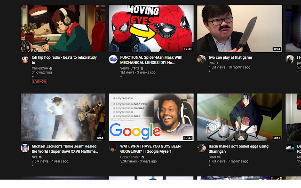Screen dimensions: 301x188
Task: Click the 5:54 duration badge
Action: pyautogui.click(x=100, y=138)
